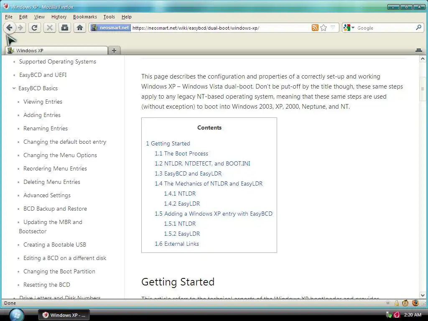Image resolution: width=428 pixels, height=321 pixels.
Task: Jump to section 1.4.1 NTLDR
Action: (x=180, y=194)
